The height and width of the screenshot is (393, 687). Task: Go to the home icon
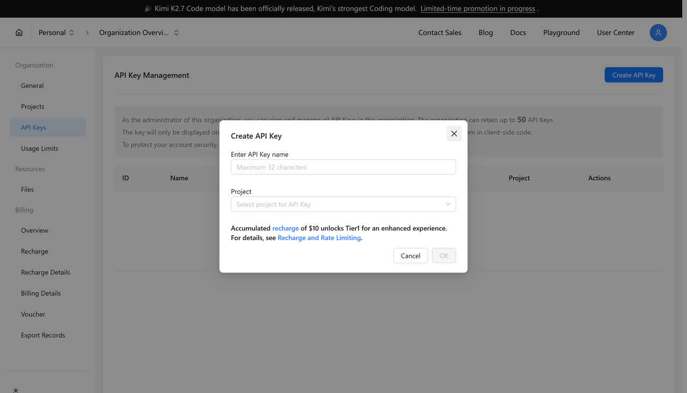19,33
